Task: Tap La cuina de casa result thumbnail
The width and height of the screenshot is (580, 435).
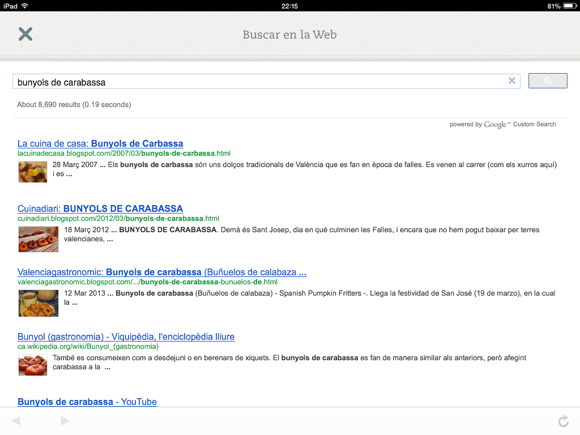Action: pos(33,171)
